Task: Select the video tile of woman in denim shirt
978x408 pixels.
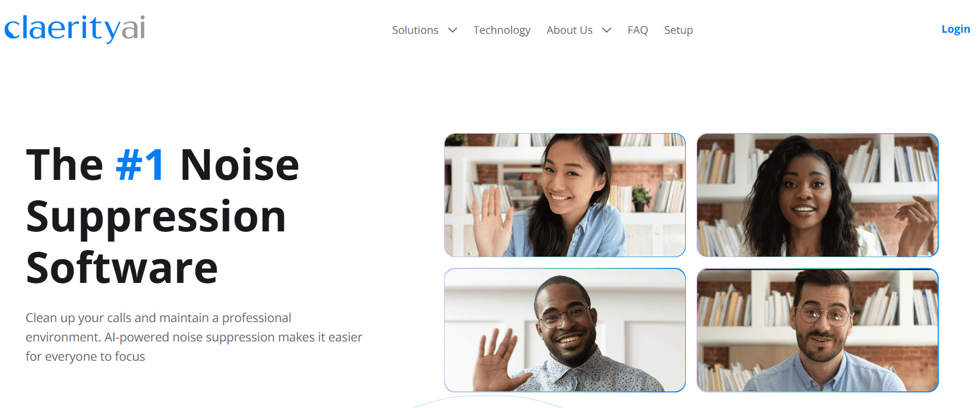Action: [565, 195]
